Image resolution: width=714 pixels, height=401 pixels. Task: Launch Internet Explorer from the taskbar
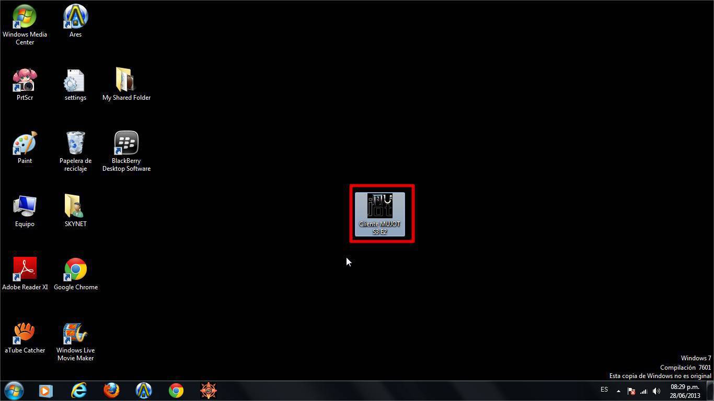(x=78, y=391)
